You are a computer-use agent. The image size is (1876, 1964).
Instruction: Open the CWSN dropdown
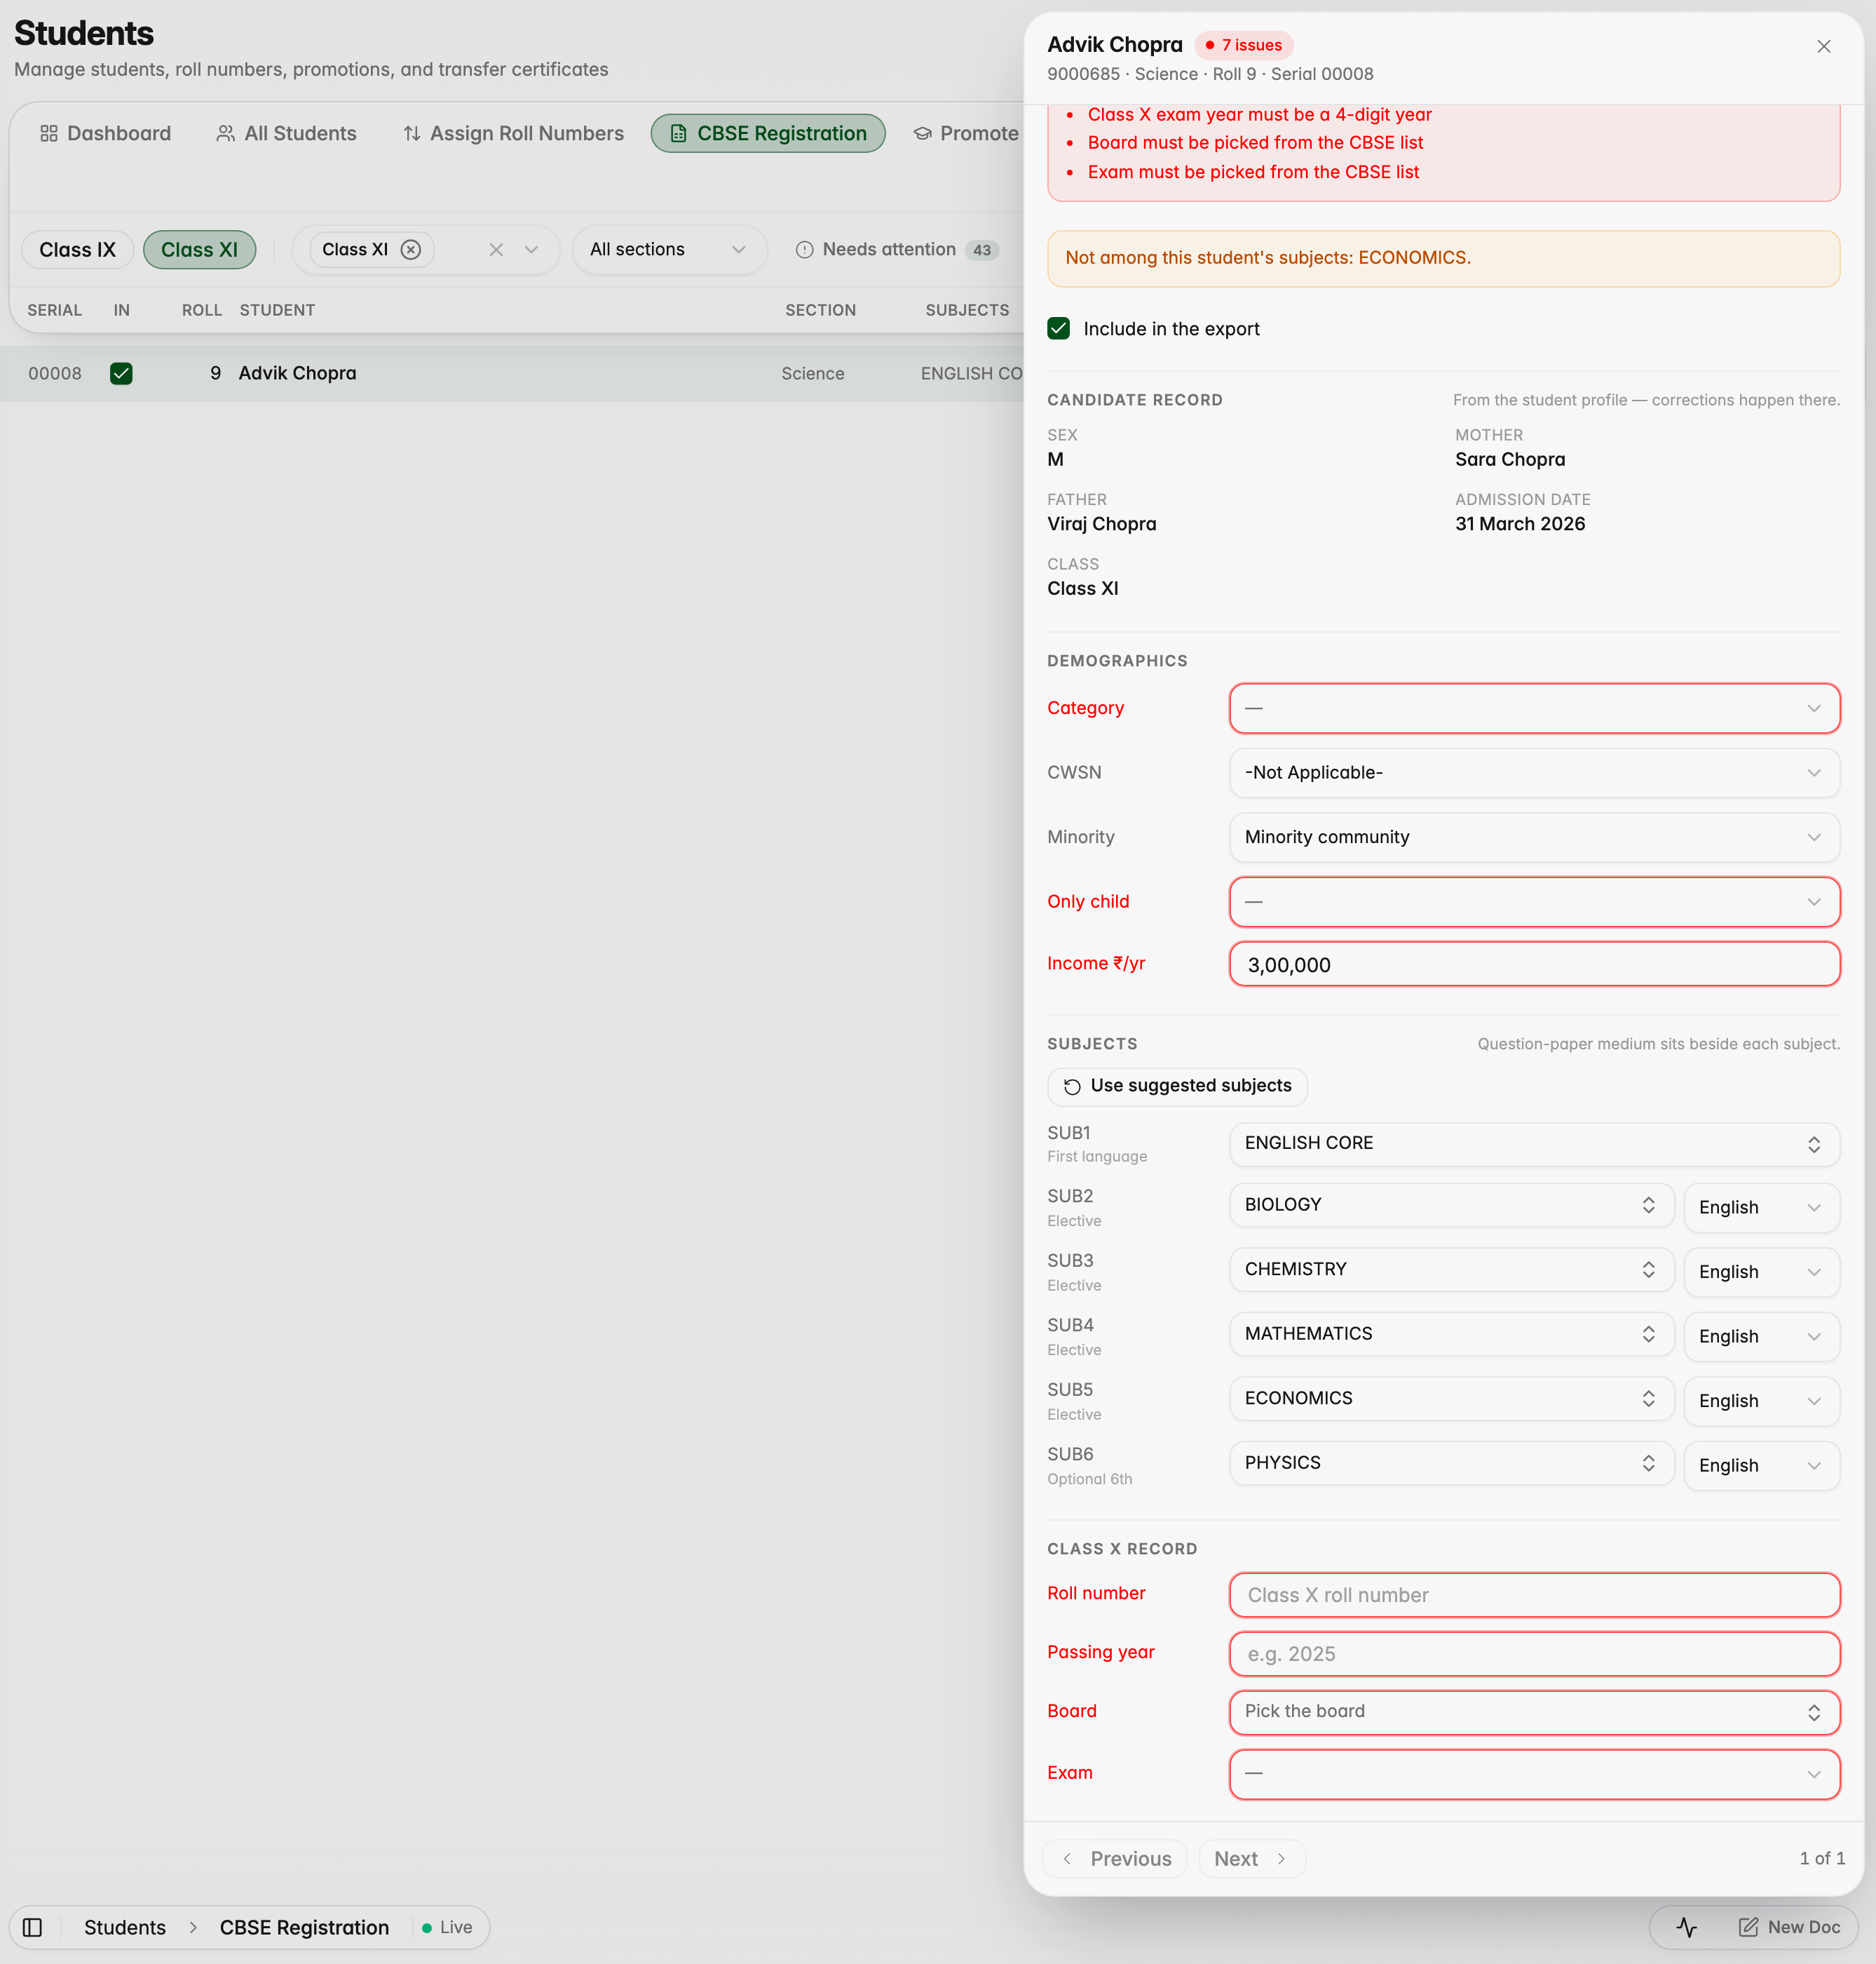click(x=1534, y=774)
